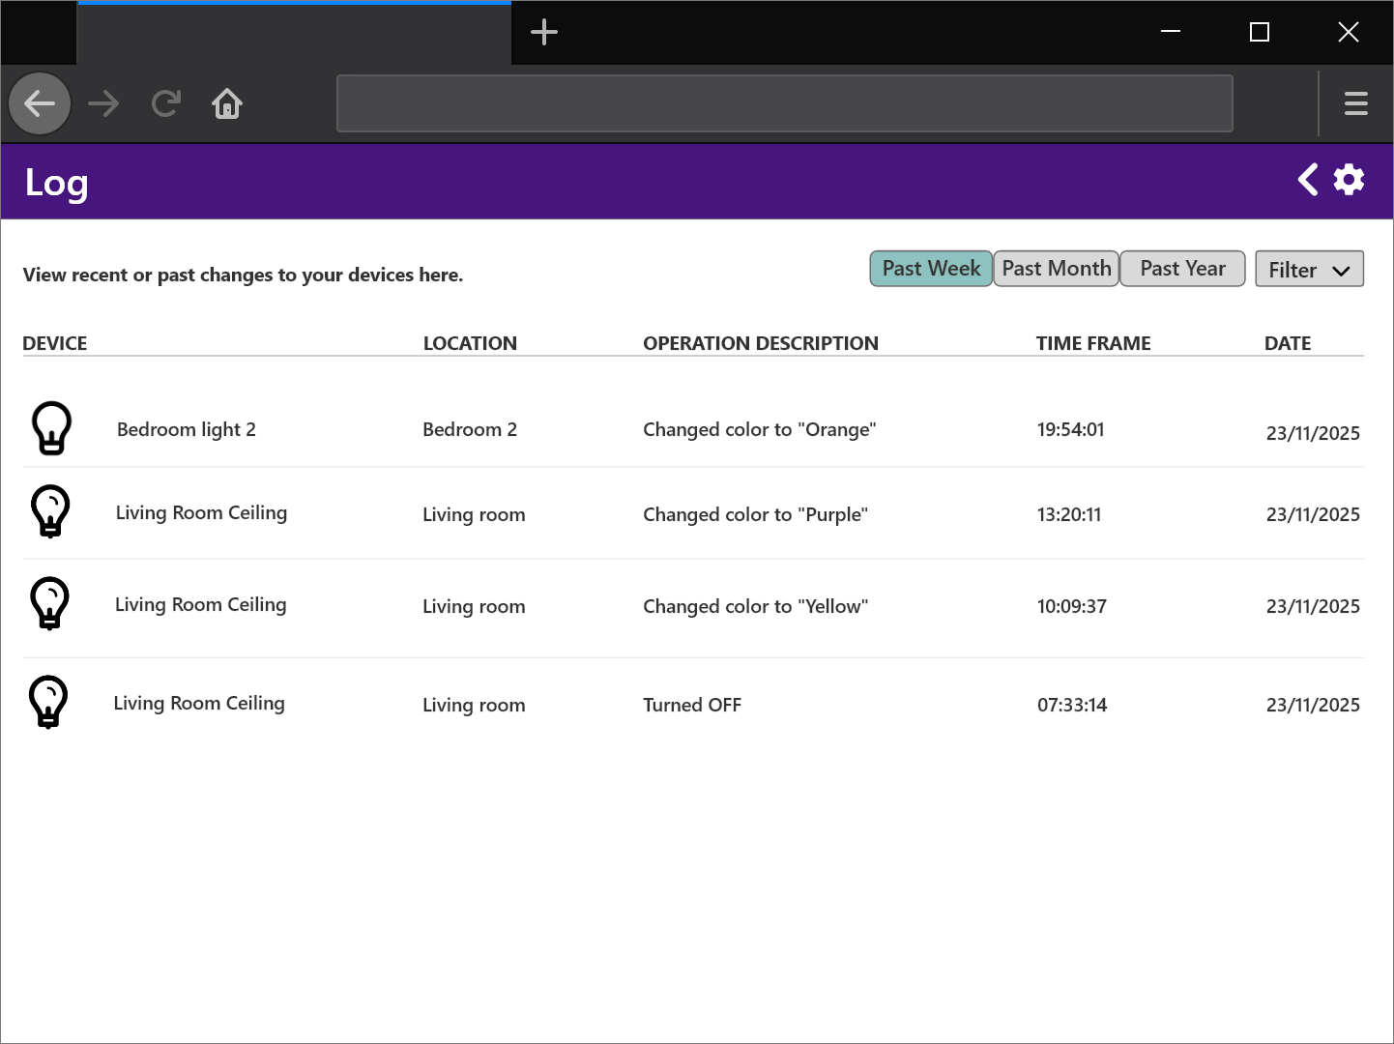Select the Past Week time range
The image size is (1394, 1044).
(930, 269)
